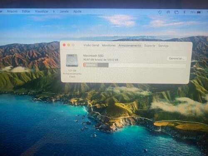
Task: Click the battery status icon
Action: click(x=199, y=12)
